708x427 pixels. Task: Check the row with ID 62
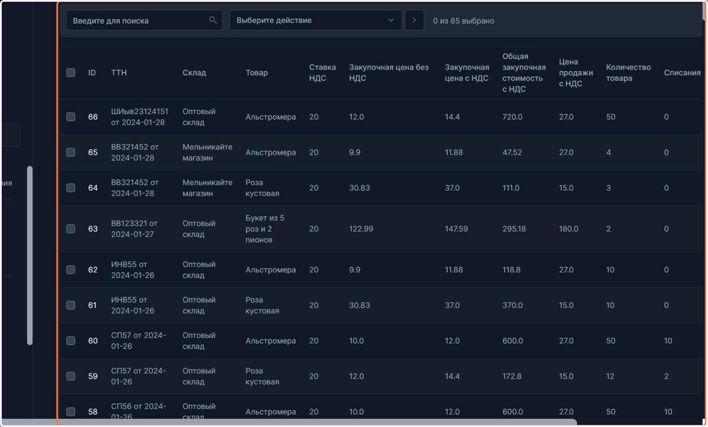point(71,270)
